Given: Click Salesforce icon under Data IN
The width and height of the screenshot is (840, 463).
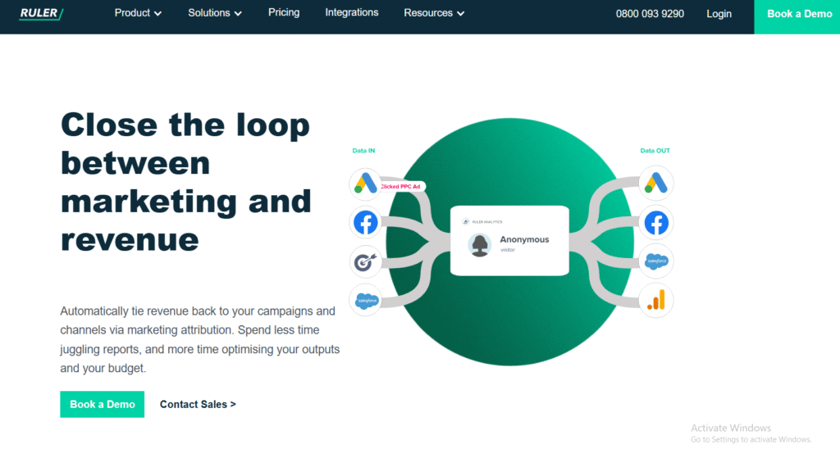Looking at the screenshot, I should click(x=365, y=301).
